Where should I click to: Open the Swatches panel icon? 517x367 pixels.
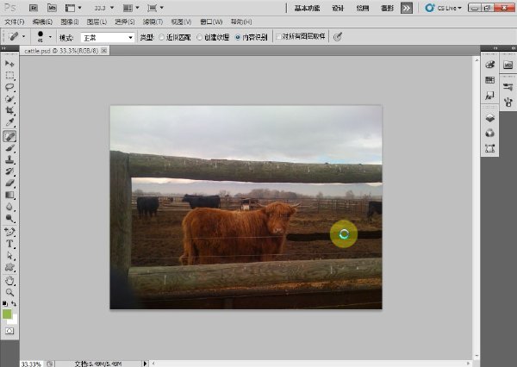pyautogui.click(x=490, y=80)
